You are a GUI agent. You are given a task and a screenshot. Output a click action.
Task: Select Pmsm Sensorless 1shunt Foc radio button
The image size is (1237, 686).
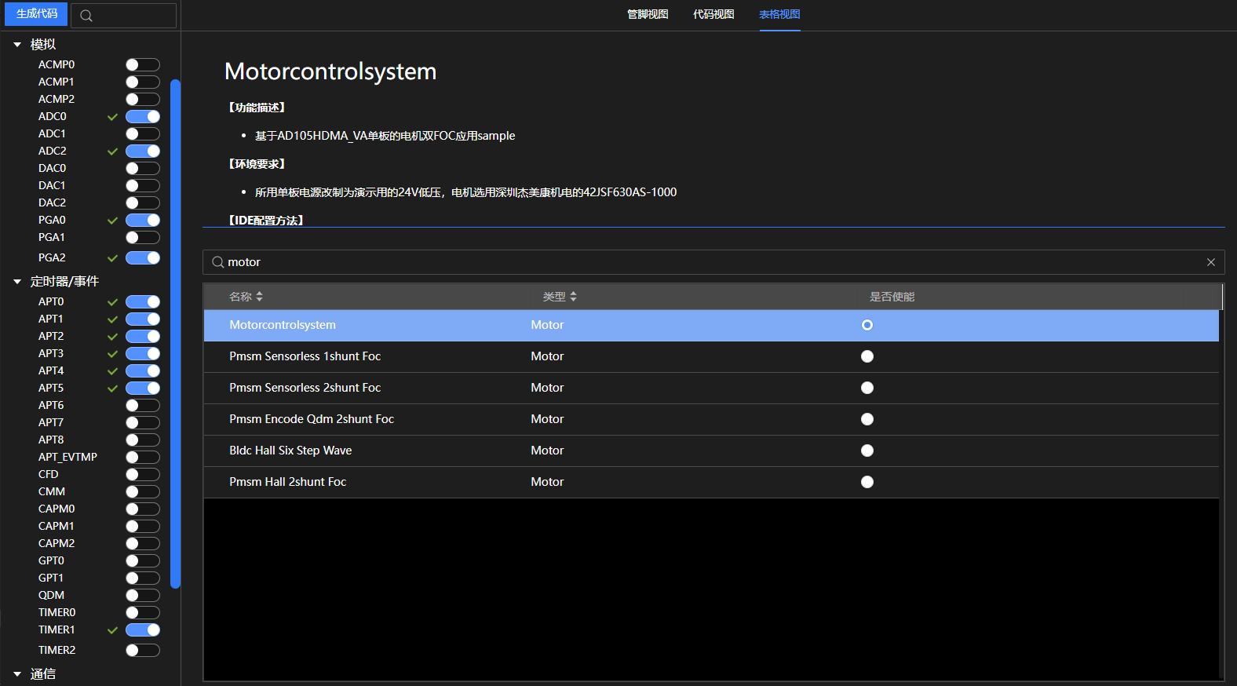coord(867,356)
